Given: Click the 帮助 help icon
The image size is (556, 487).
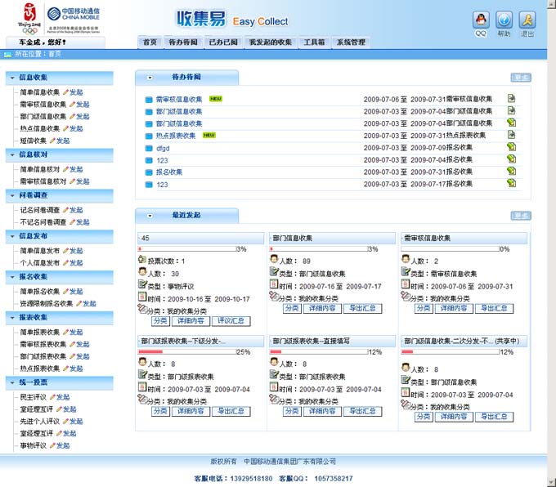Looking at the screenshot, I should tap(504, 20).
